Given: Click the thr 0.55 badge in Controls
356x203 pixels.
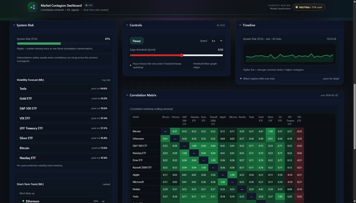Looking at the screenshot, I should click(x=221, y=25).
